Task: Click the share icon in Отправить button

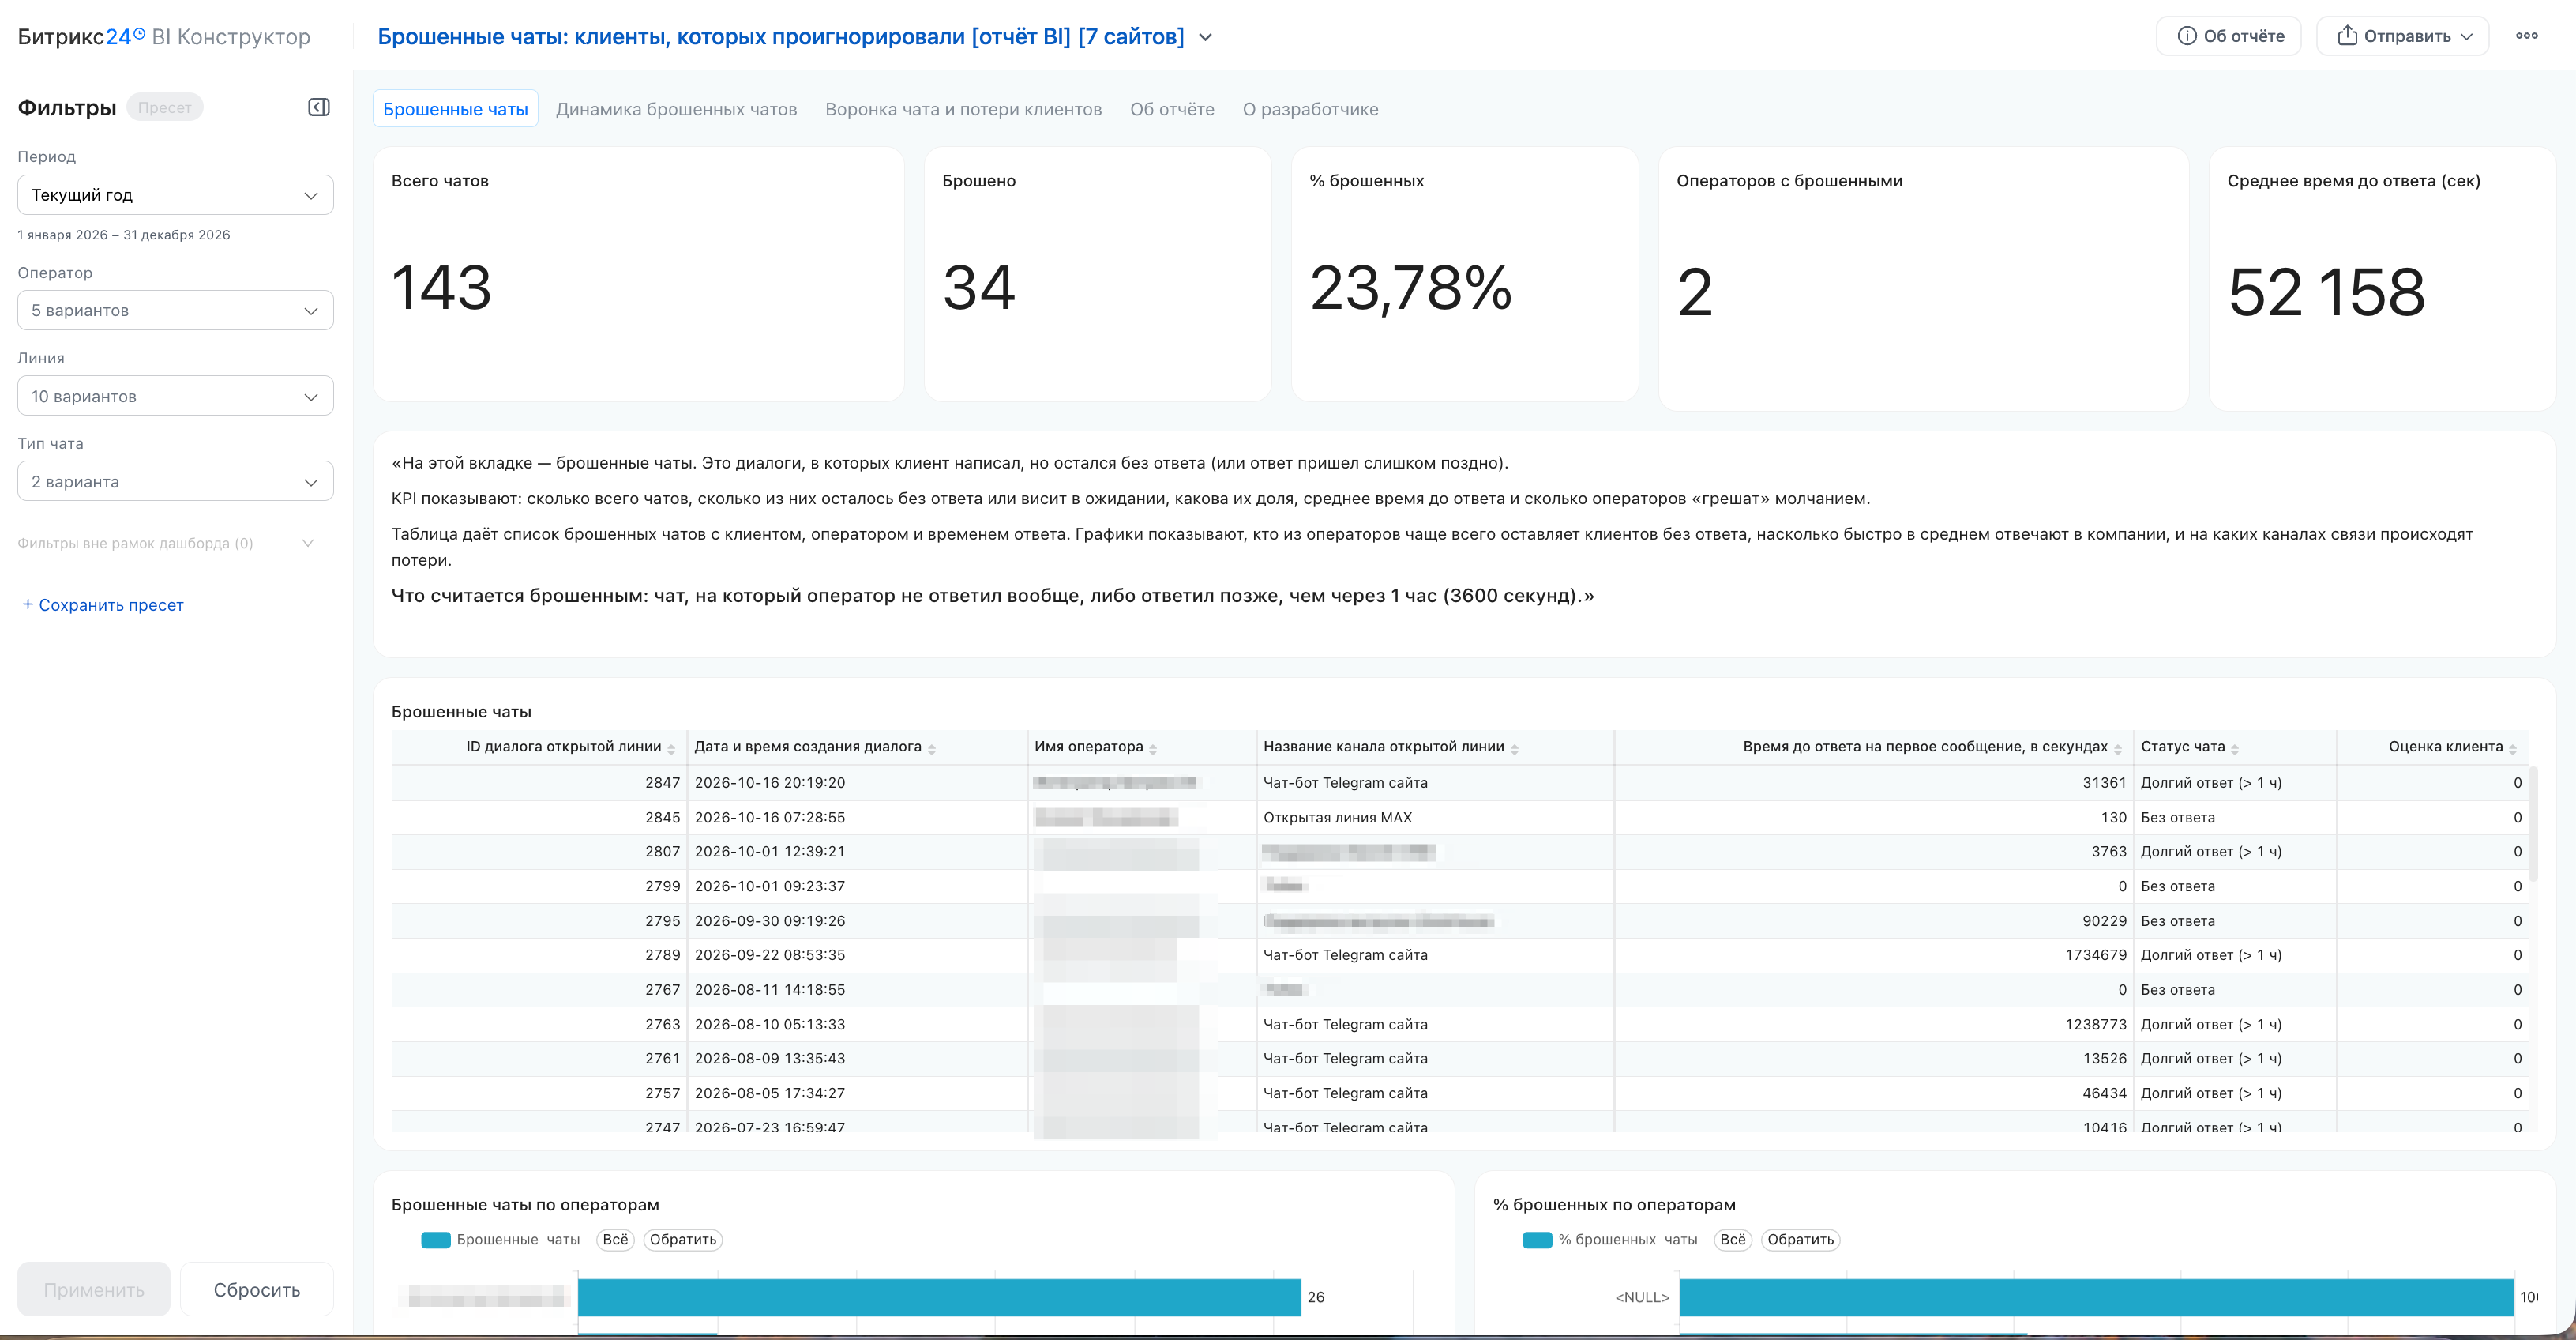Action: (2347, 36)
